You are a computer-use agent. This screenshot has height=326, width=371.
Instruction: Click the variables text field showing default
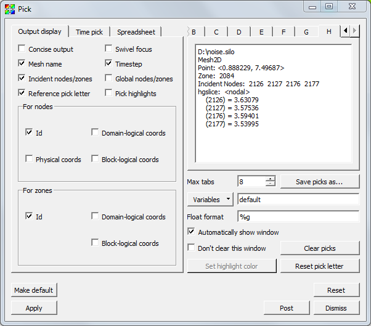[x=298, y=200]
